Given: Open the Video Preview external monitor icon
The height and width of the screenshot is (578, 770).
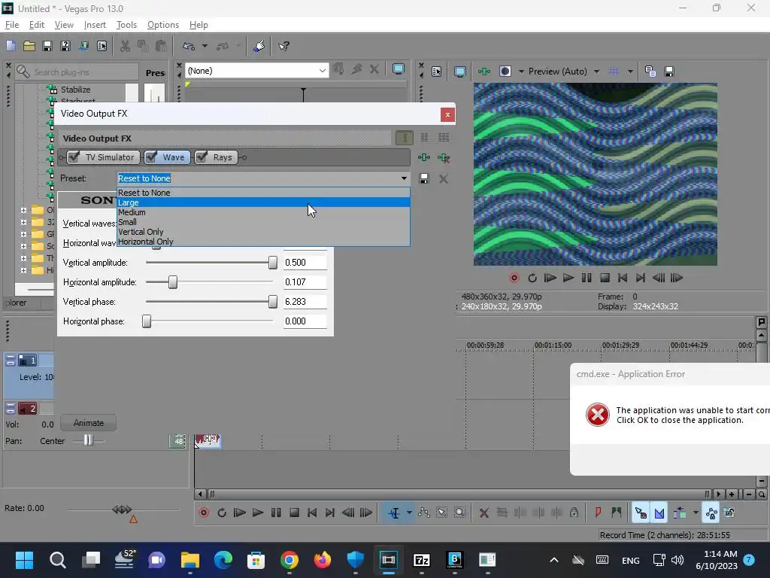Looking at the screenshot, I should point(460,71).
